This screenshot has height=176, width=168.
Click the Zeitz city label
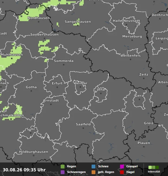point(144,74)
